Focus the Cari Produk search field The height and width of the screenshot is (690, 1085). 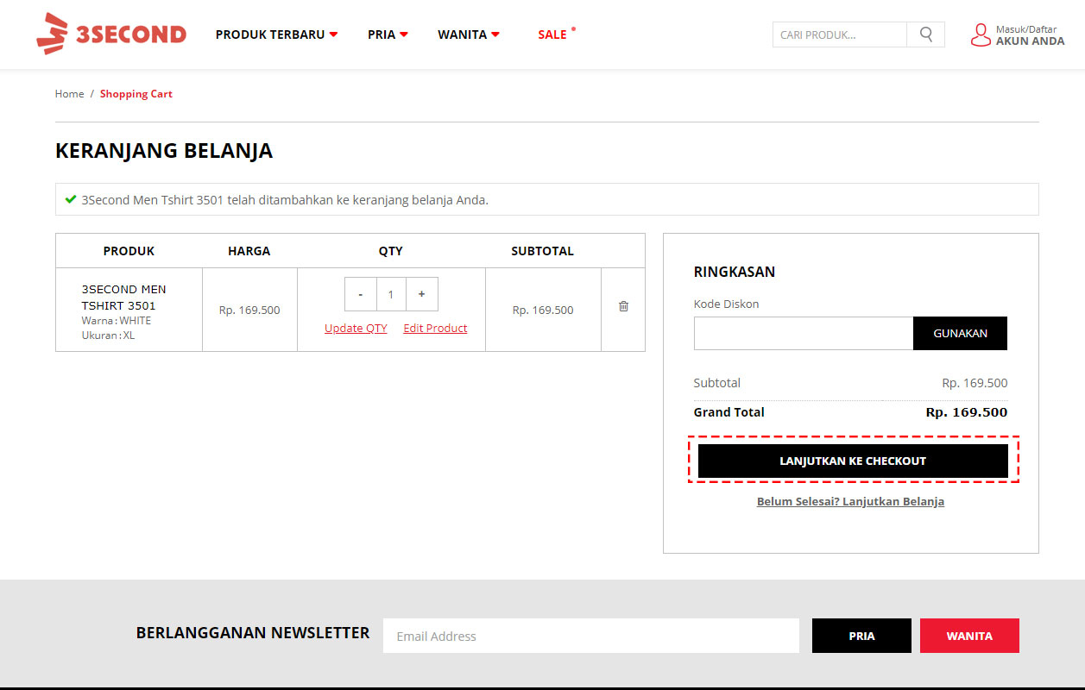[x=840, y=34]
